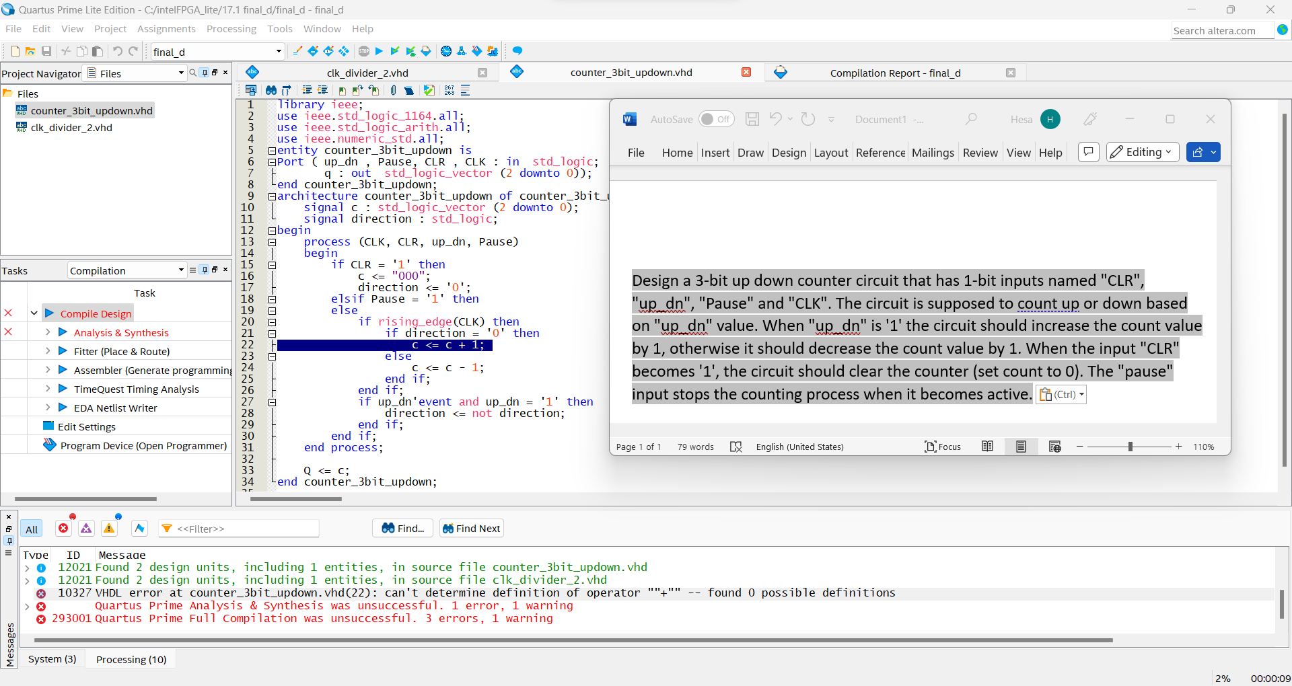Open the Processing menu
The image size is (1292, 686).
tap(231, 28)
